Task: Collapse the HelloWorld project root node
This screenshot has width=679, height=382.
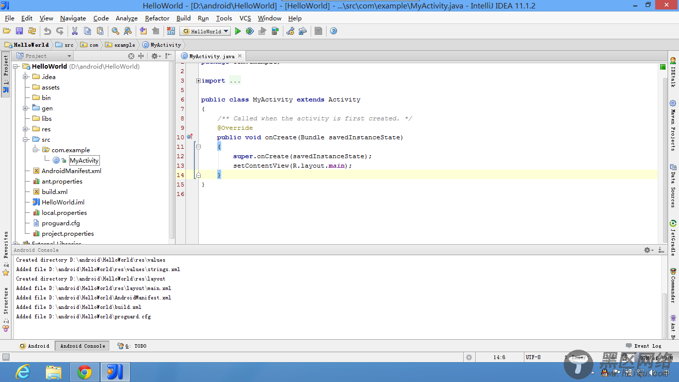Action: [15, 66]
